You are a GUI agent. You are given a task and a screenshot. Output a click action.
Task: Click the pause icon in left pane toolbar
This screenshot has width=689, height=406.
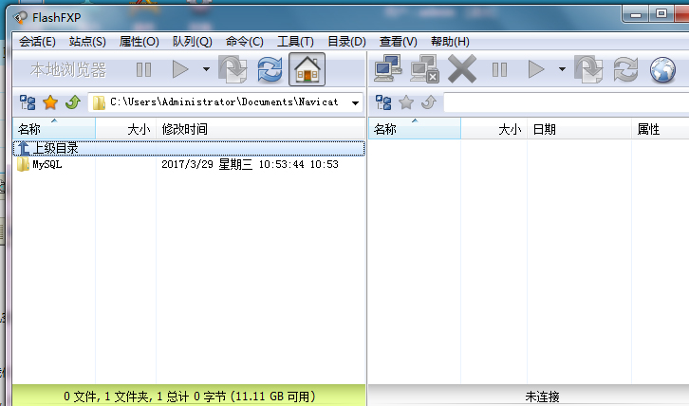143,69
